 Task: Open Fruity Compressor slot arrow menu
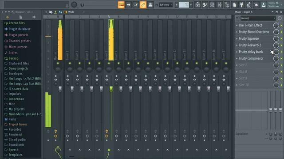click(x=237, y=59)
